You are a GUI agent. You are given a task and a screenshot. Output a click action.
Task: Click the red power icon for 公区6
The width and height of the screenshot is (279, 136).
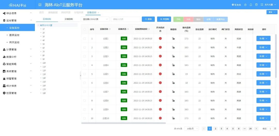tap(160, 83)
